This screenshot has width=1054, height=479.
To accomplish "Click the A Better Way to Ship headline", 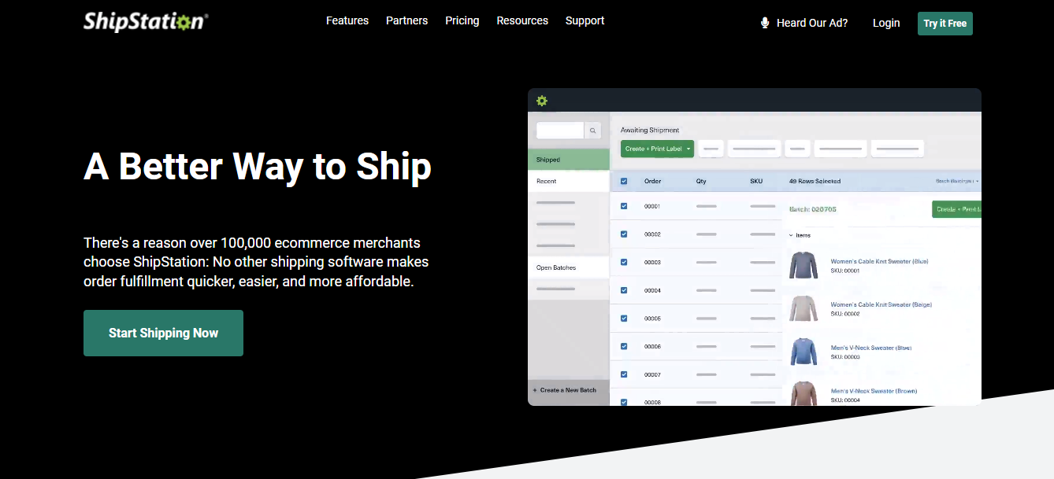I will coord(258,167).
